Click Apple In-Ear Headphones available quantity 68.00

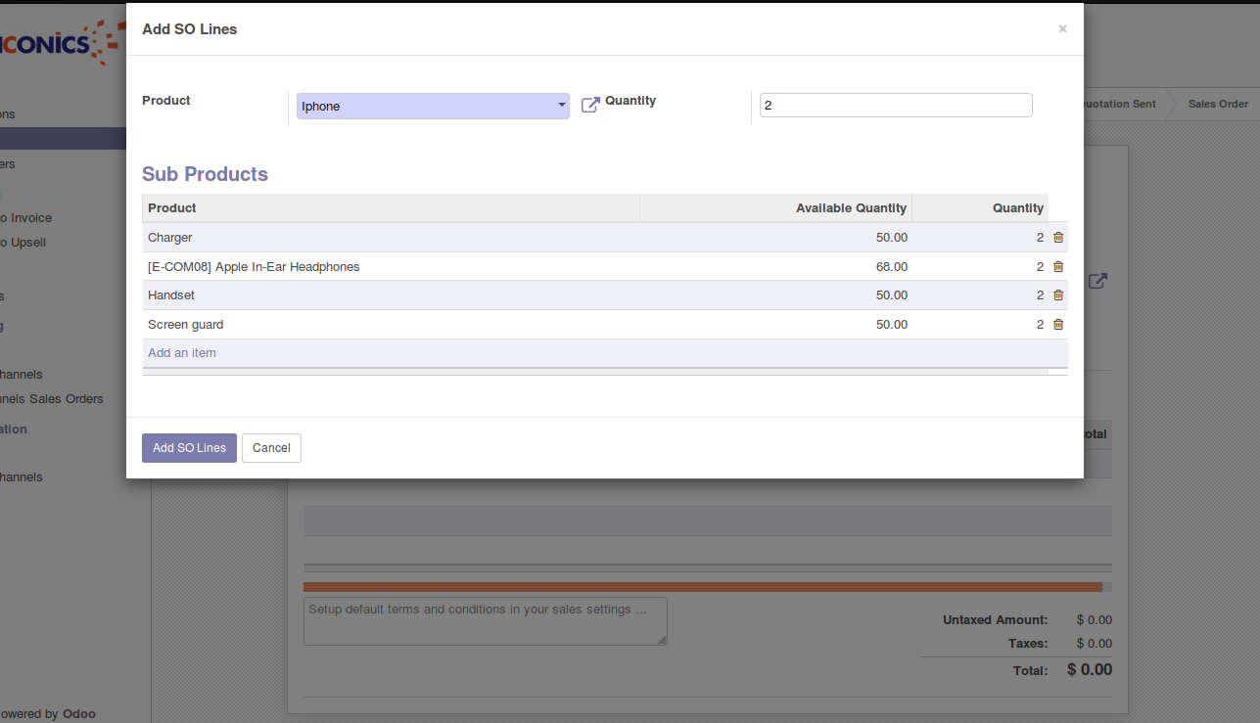point(891,267)
